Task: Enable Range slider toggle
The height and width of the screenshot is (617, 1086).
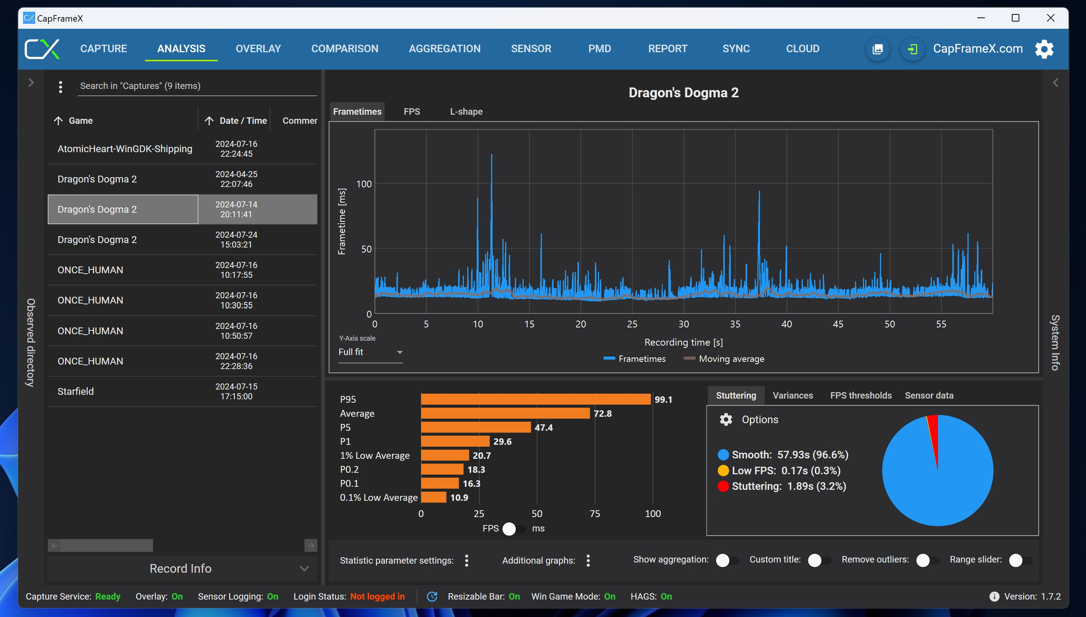Action: 1021,560
